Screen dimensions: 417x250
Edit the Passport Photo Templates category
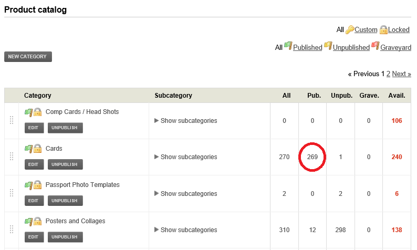coord(34,201)
